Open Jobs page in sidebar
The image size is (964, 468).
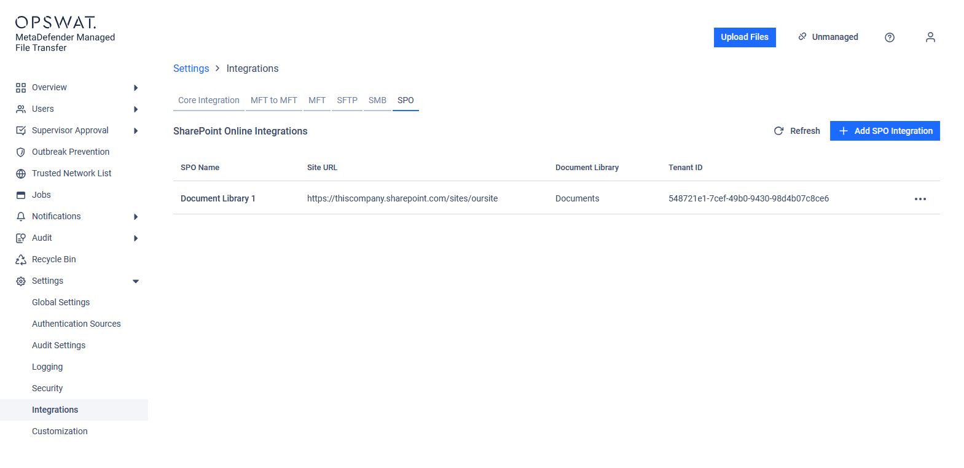[41, 195]
